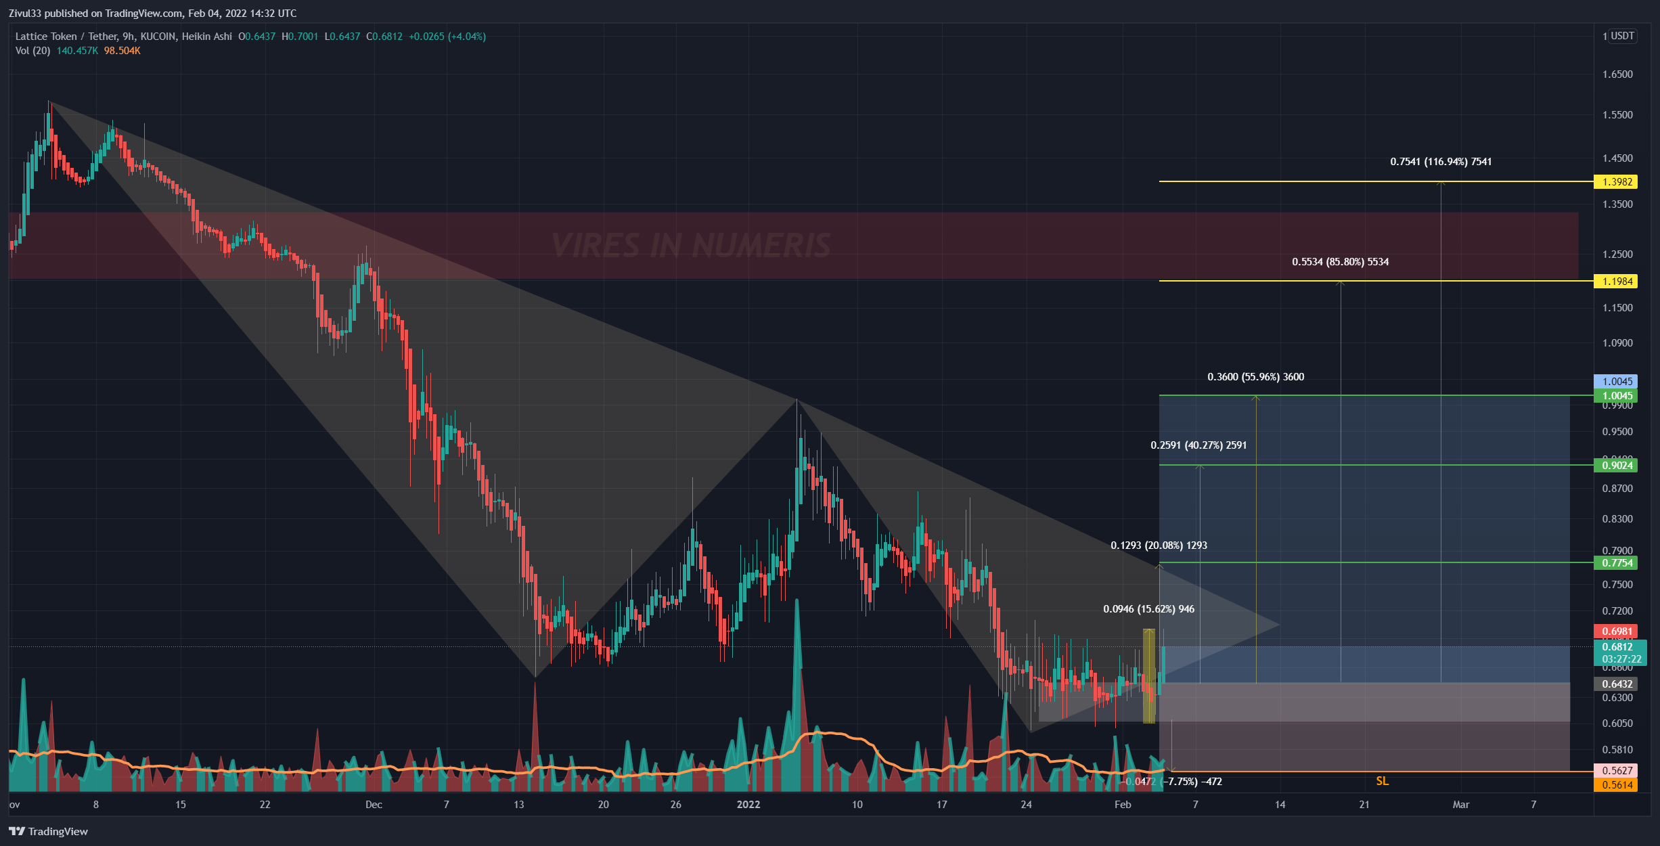Click the measurement label '0.3600 (55.96%) 3600'
The image size is (1660, 846).
pos(1255,377)
